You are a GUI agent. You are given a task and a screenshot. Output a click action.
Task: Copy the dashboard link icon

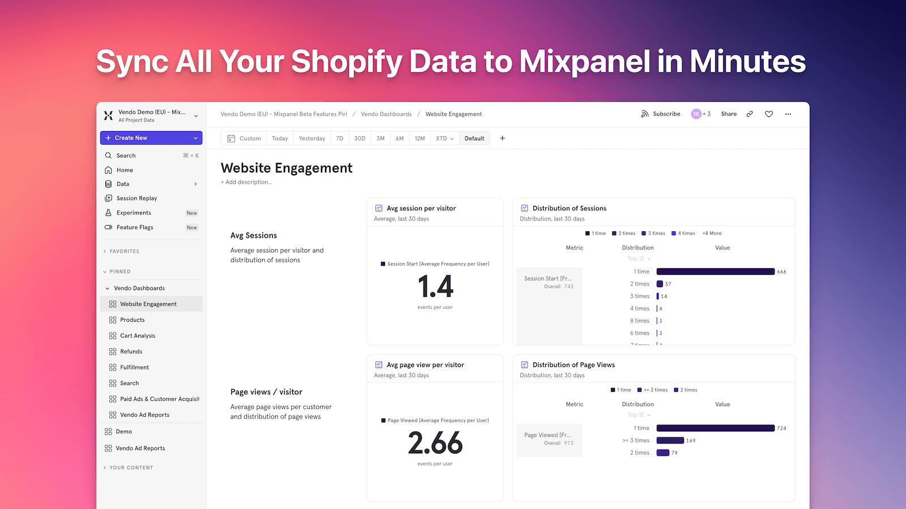point(749,114)
